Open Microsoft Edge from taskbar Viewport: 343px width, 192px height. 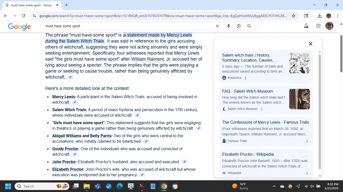tap(120, 186)
